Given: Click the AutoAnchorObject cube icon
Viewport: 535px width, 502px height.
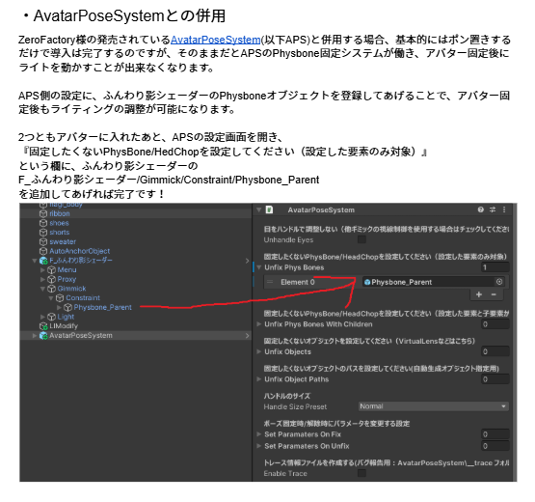Looking at the screenshot, I should pos(43,251).
